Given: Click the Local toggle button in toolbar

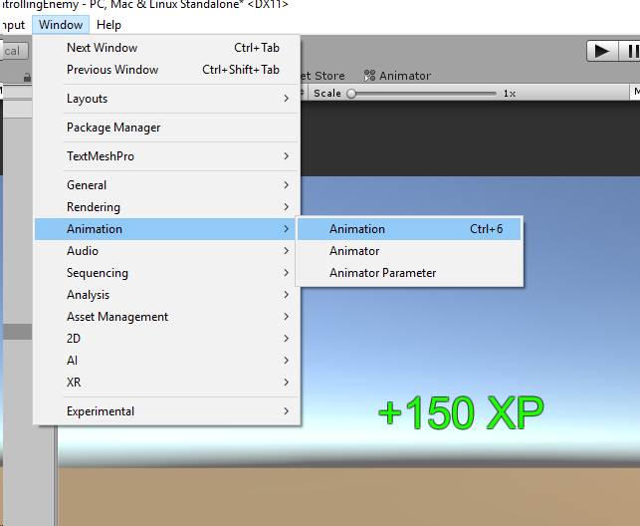Looking at the screenshot, I should tap(14, 51).
